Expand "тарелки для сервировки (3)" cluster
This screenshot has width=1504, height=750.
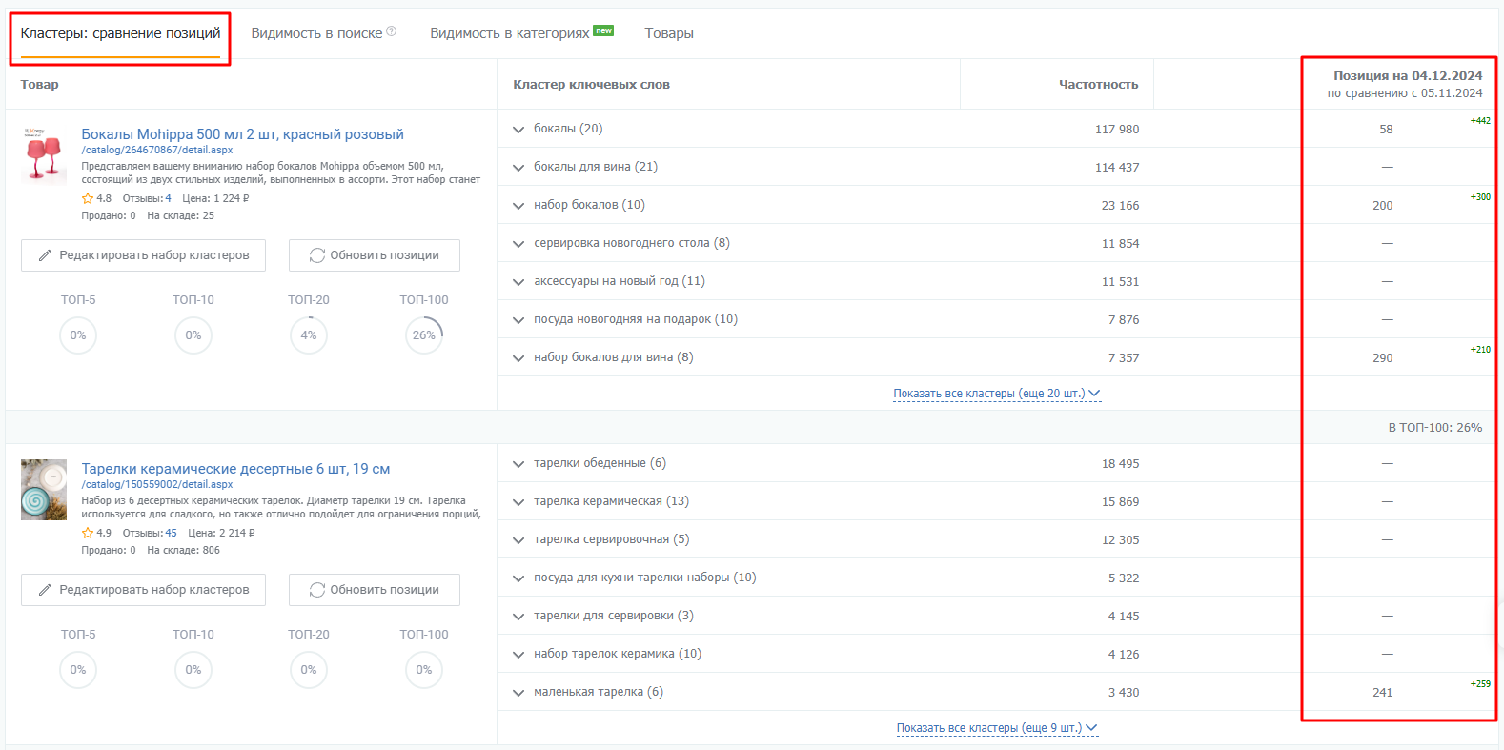[518, 617]
